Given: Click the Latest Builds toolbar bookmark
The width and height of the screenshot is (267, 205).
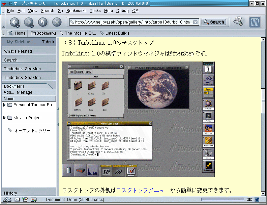Looking at the screenshot, I should [x=115, y=33].
